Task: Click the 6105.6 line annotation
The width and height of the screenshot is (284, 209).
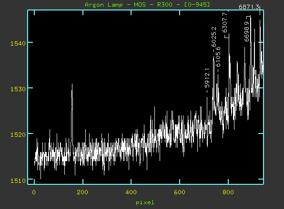Action: click(218, 57)
